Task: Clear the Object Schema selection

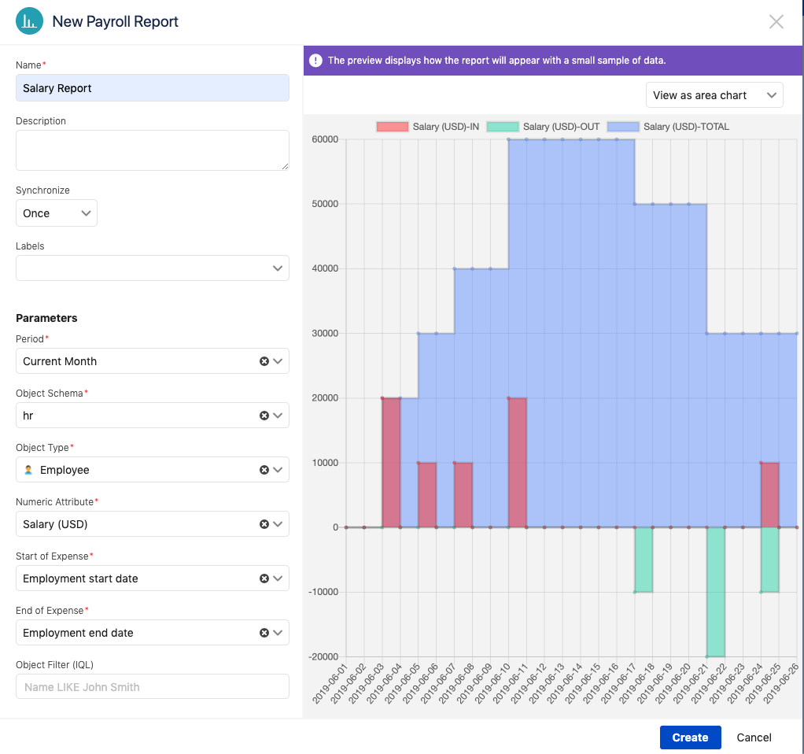Action: click(x=263, y=415)
